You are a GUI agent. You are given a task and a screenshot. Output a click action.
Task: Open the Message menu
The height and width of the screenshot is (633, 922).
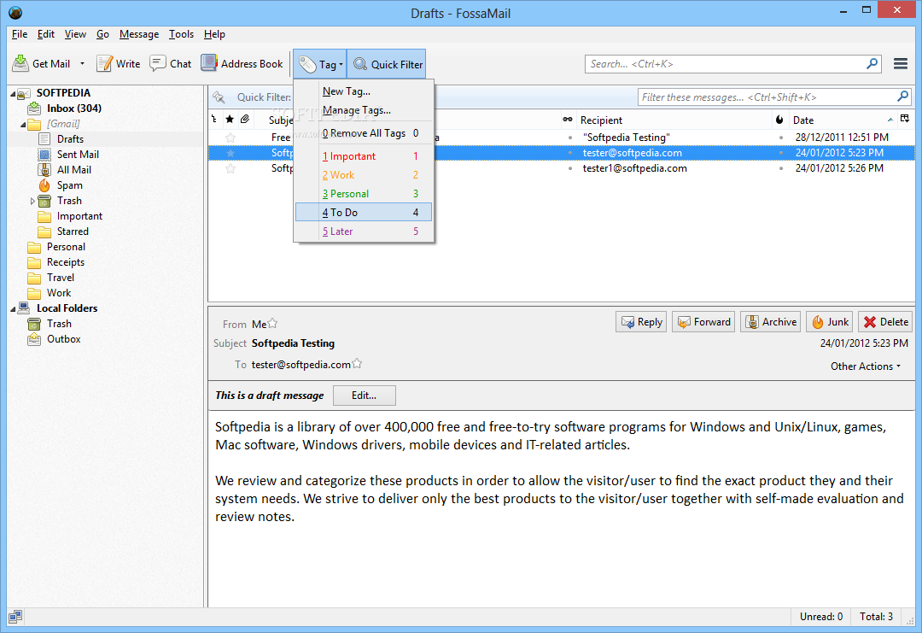coord(139,34)
